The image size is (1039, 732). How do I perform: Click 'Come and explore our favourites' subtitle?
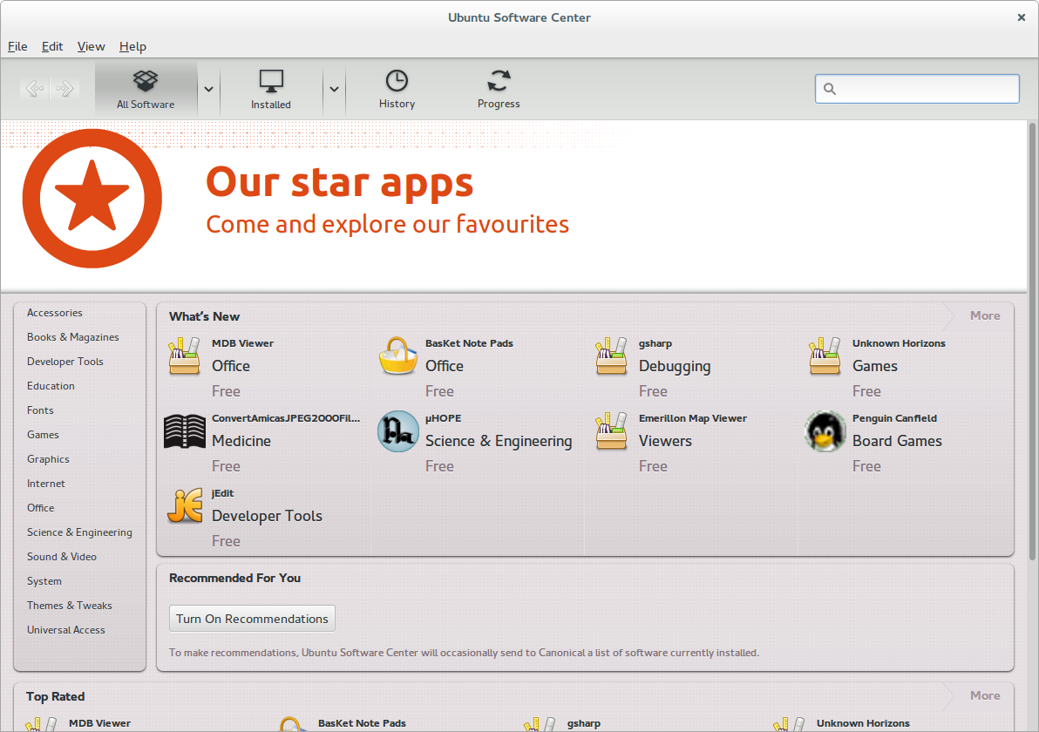point(388,224)
